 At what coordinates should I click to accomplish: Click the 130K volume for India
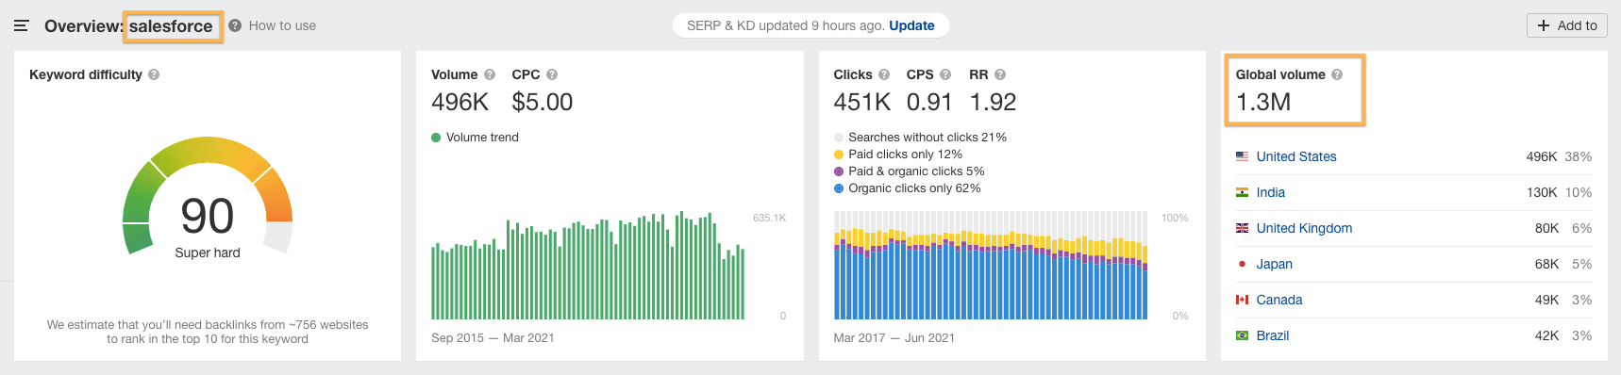coord(1542,192)
